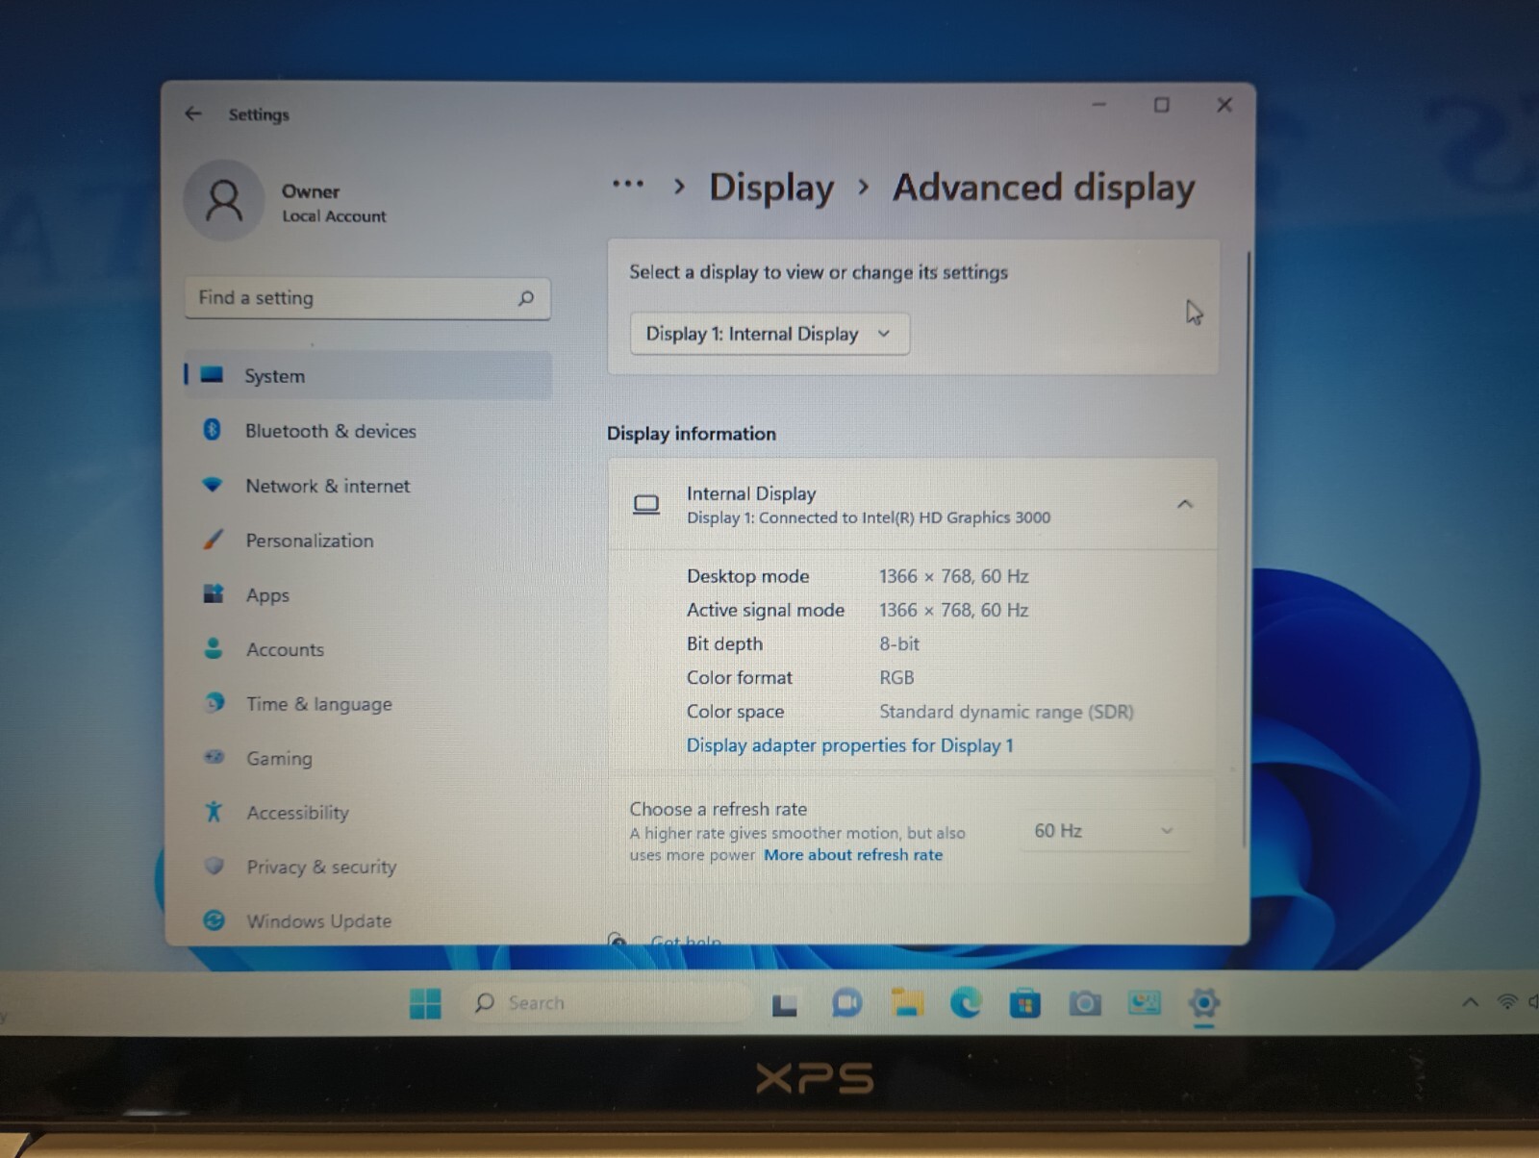Open the 60 Hz refresh rate dropdown
This screenshot has width=1539, height=1158.
pos(1104,830)
